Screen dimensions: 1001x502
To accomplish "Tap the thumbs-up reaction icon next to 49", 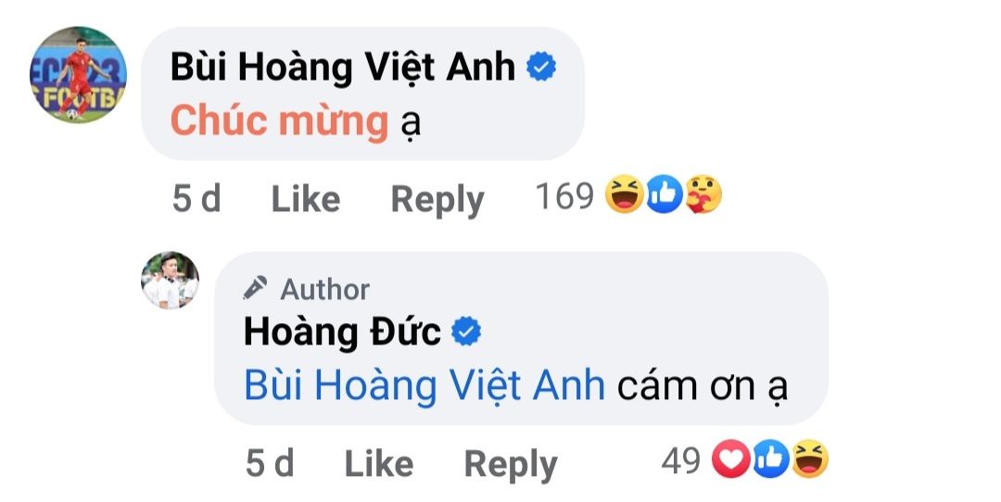I will [770, 459].
